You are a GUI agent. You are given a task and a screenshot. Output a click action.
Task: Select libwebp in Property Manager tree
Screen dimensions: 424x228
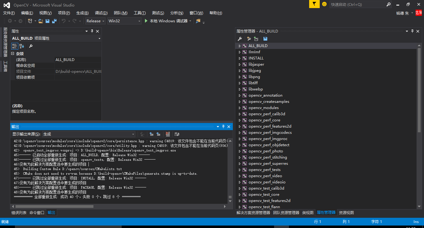coord(256,89)
